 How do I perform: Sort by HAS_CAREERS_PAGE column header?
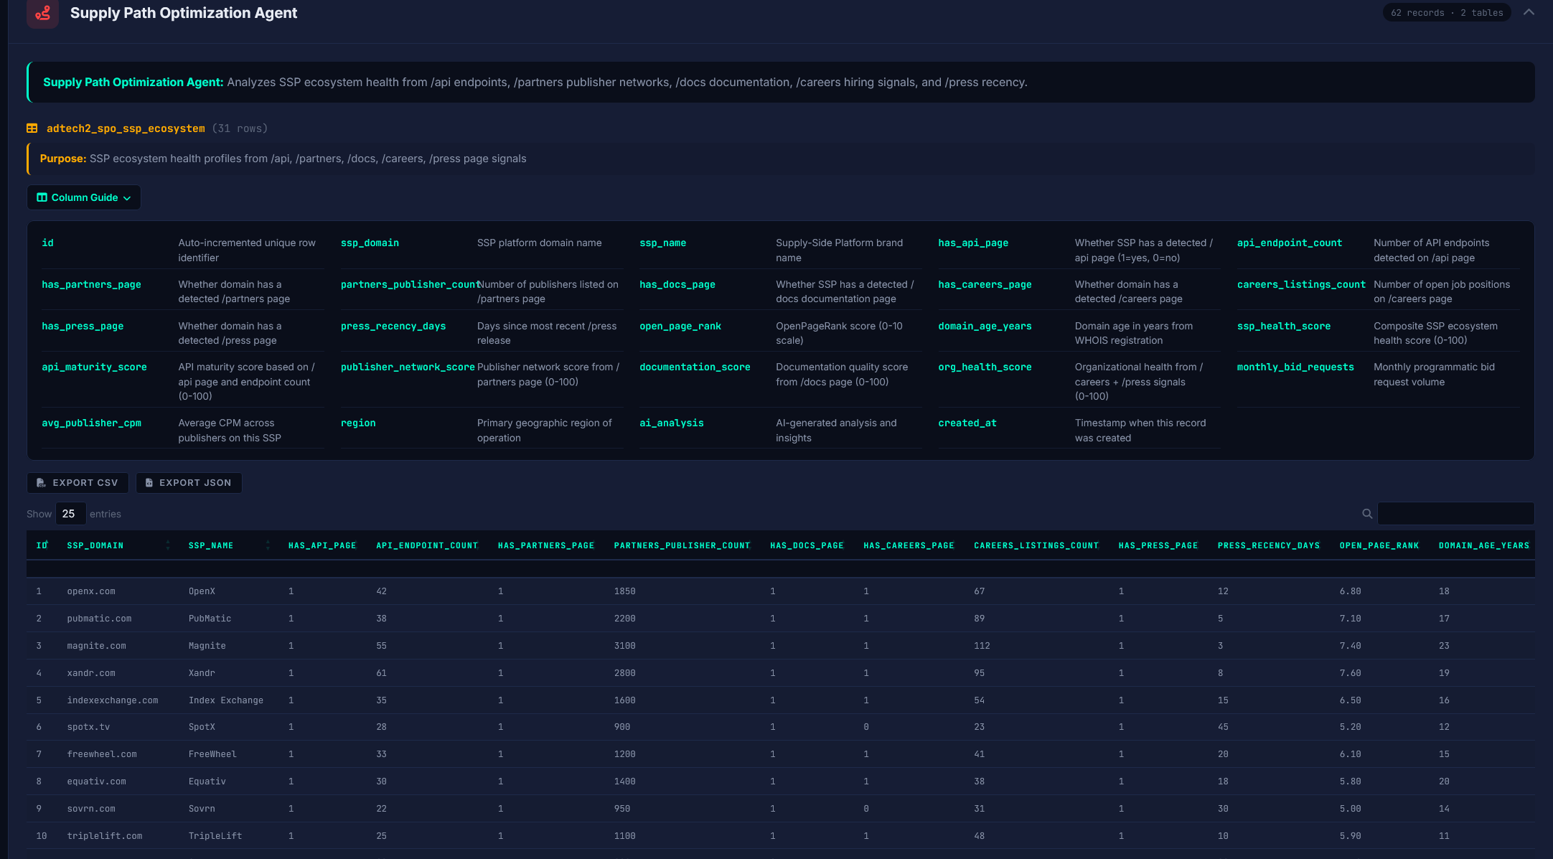coord(909,545)
